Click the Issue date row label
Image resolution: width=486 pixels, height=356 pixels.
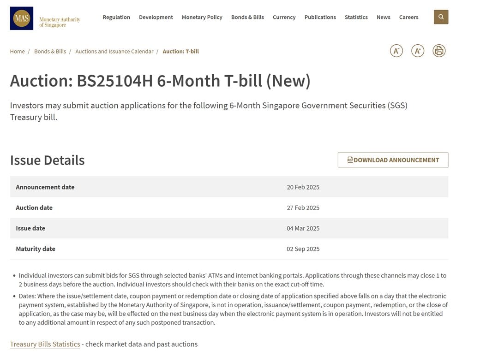pyautogui.click(x=30, y=228)
